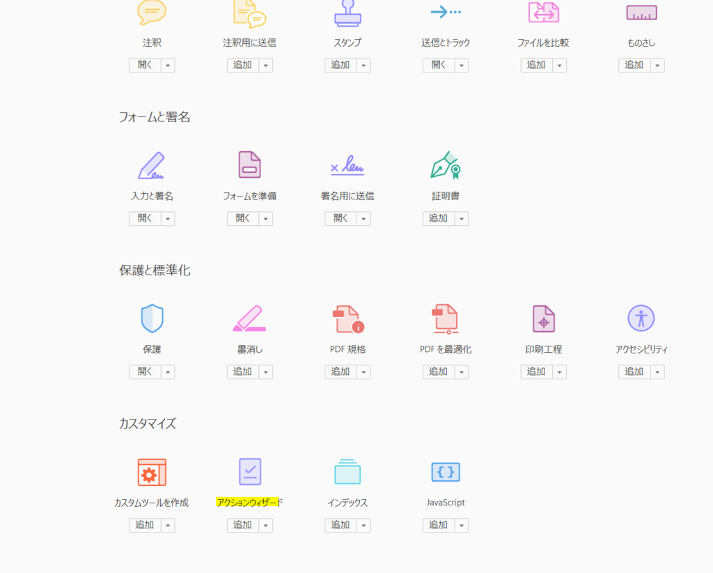Select the 入力と署名 pen icon
The image size is (713, 573).
[x=152, y=166]
